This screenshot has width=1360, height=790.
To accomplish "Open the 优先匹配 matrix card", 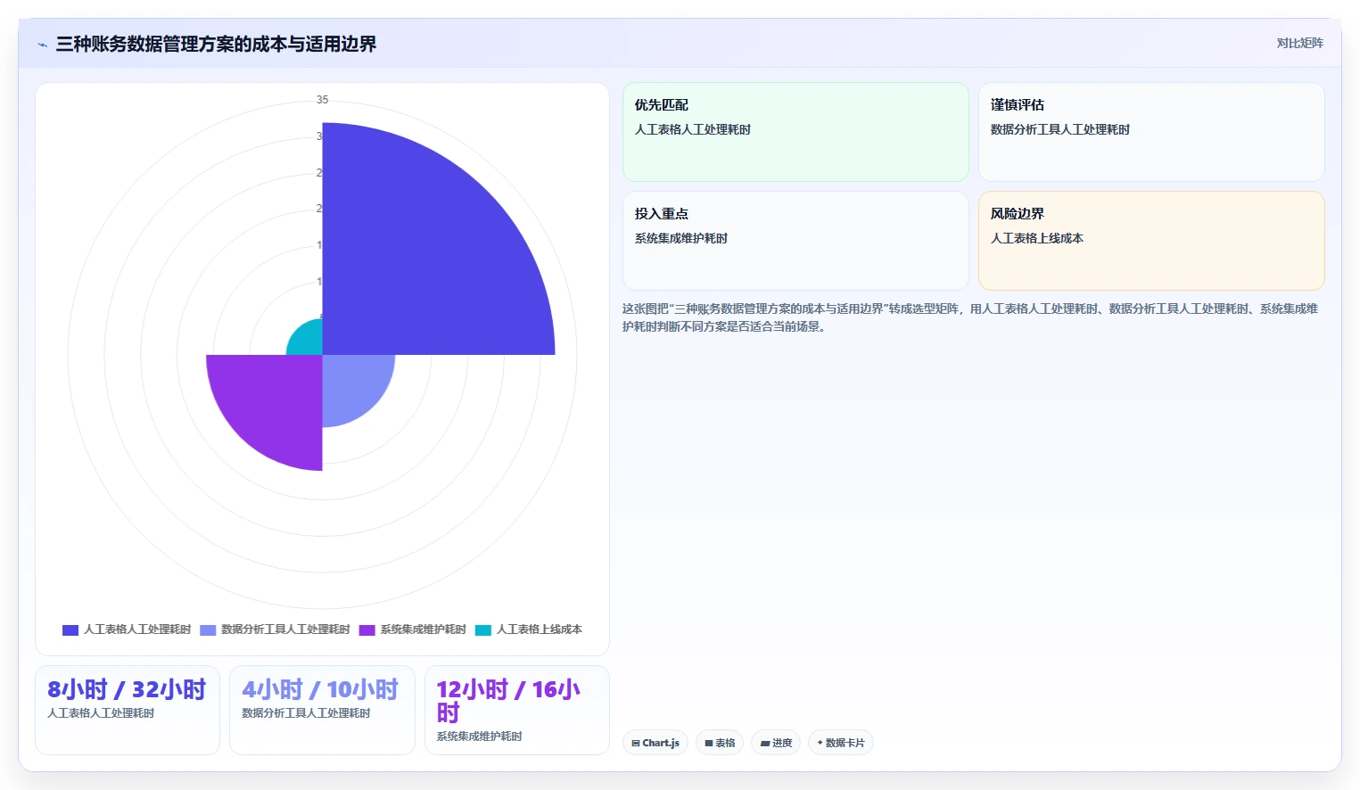I will click(x=795, y=132).
